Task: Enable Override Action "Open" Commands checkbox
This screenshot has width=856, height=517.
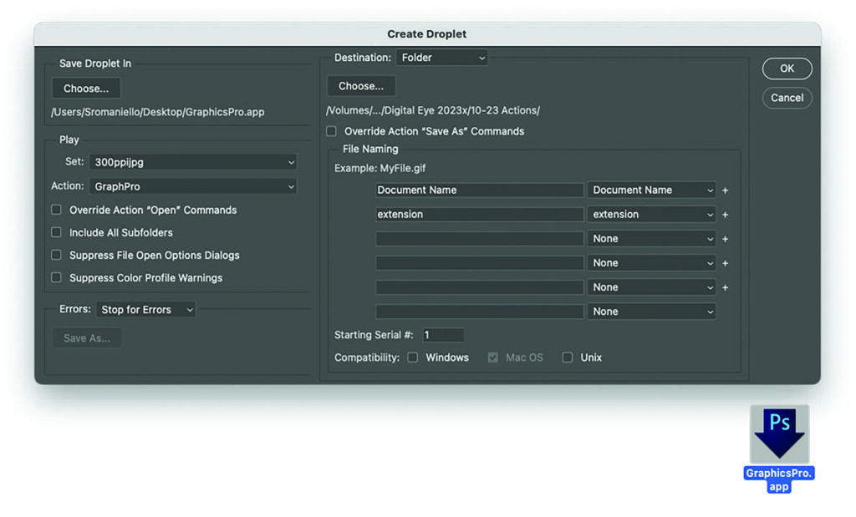Action: [57, 210]
